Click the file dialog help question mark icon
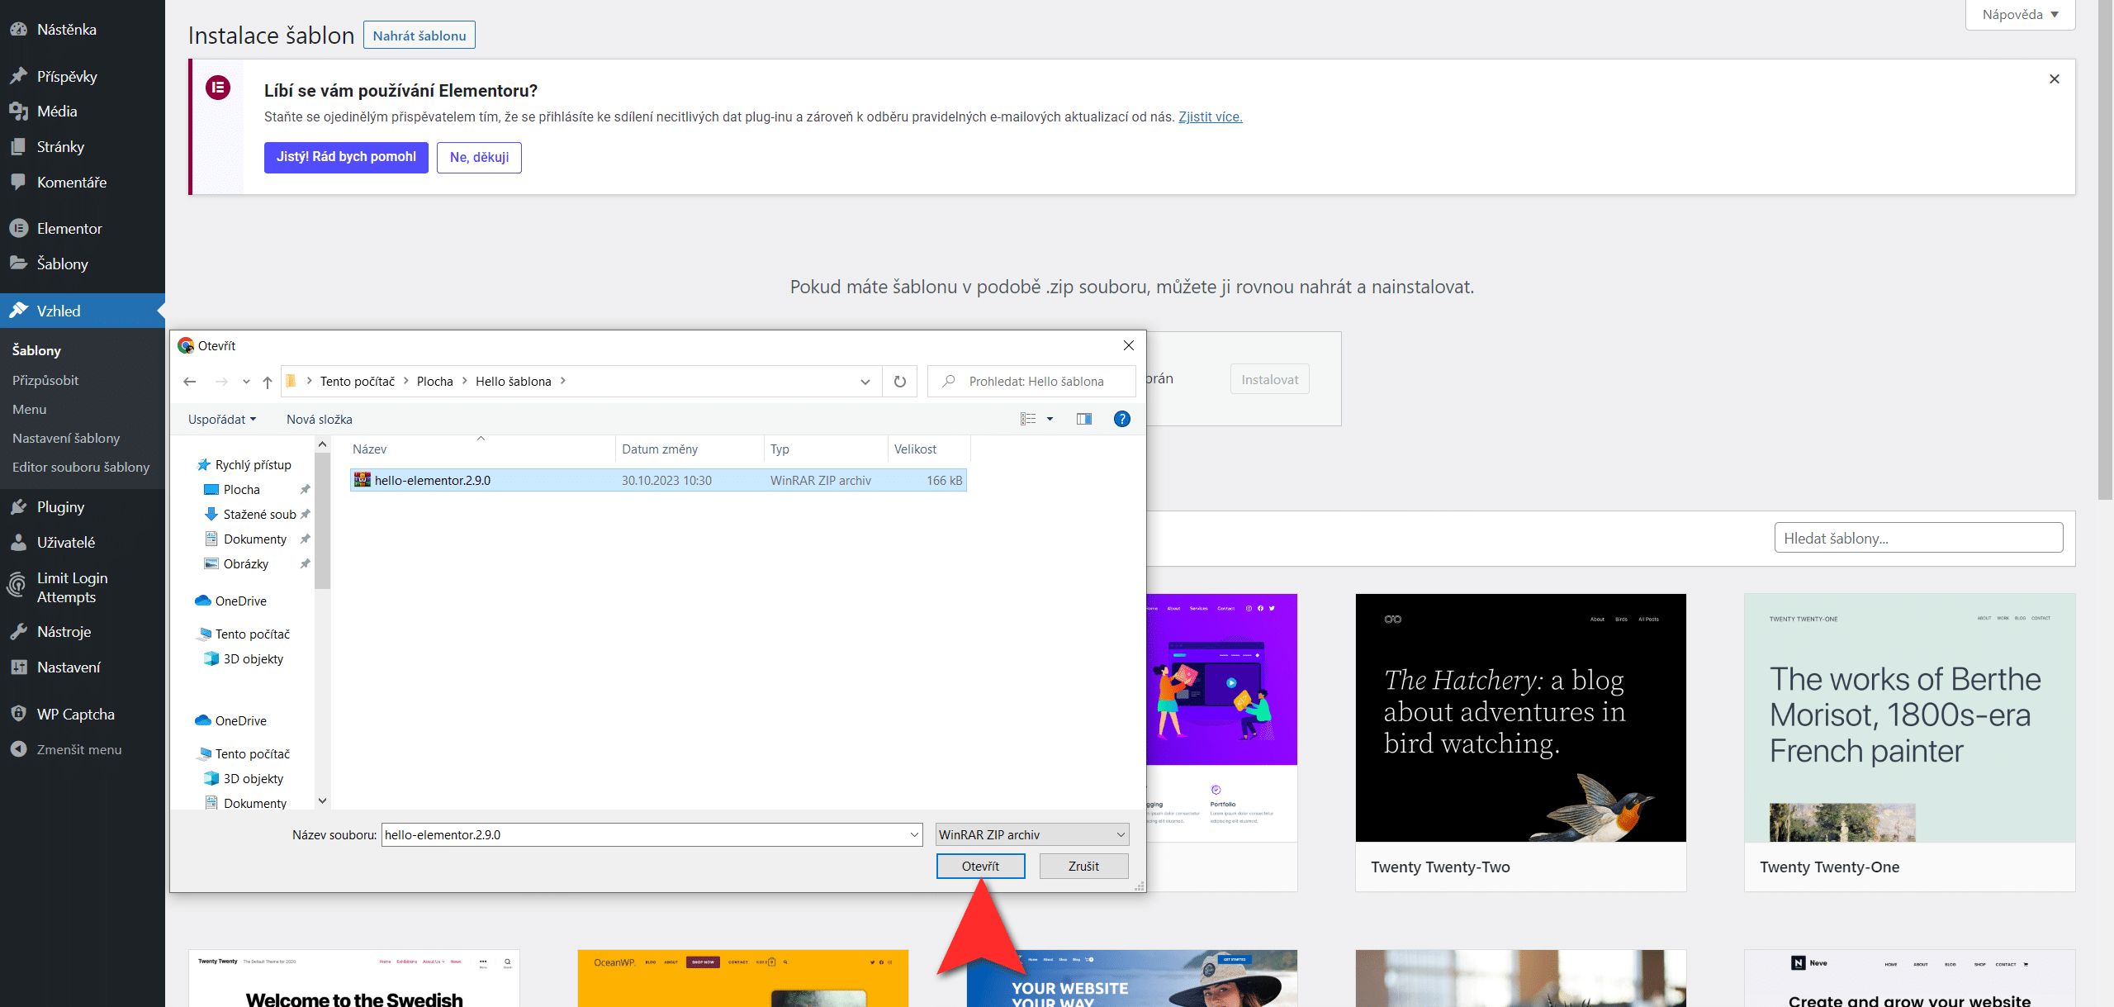2114x1007 pixels. point(1121,419)
